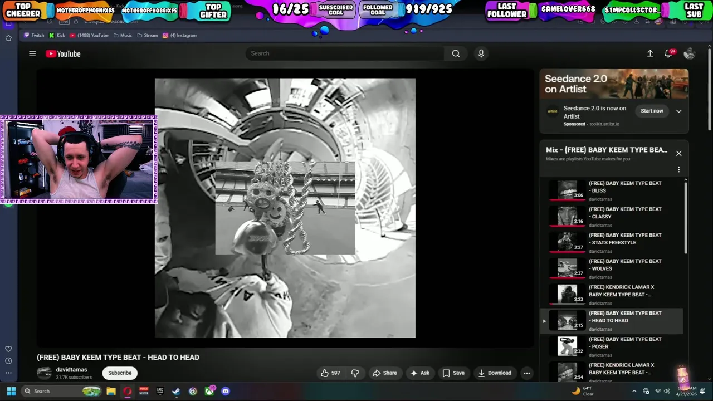Dislike the video with thumbs down

tap(355, 373)
